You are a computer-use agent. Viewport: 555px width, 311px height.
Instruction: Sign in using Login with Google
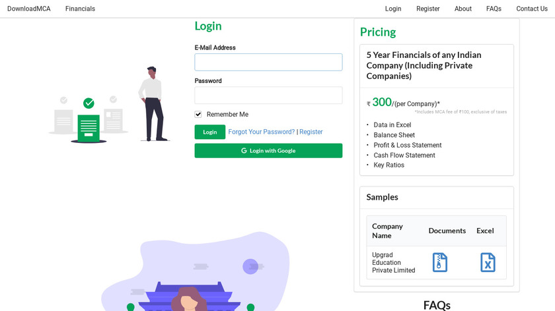[x=268, y=151]
